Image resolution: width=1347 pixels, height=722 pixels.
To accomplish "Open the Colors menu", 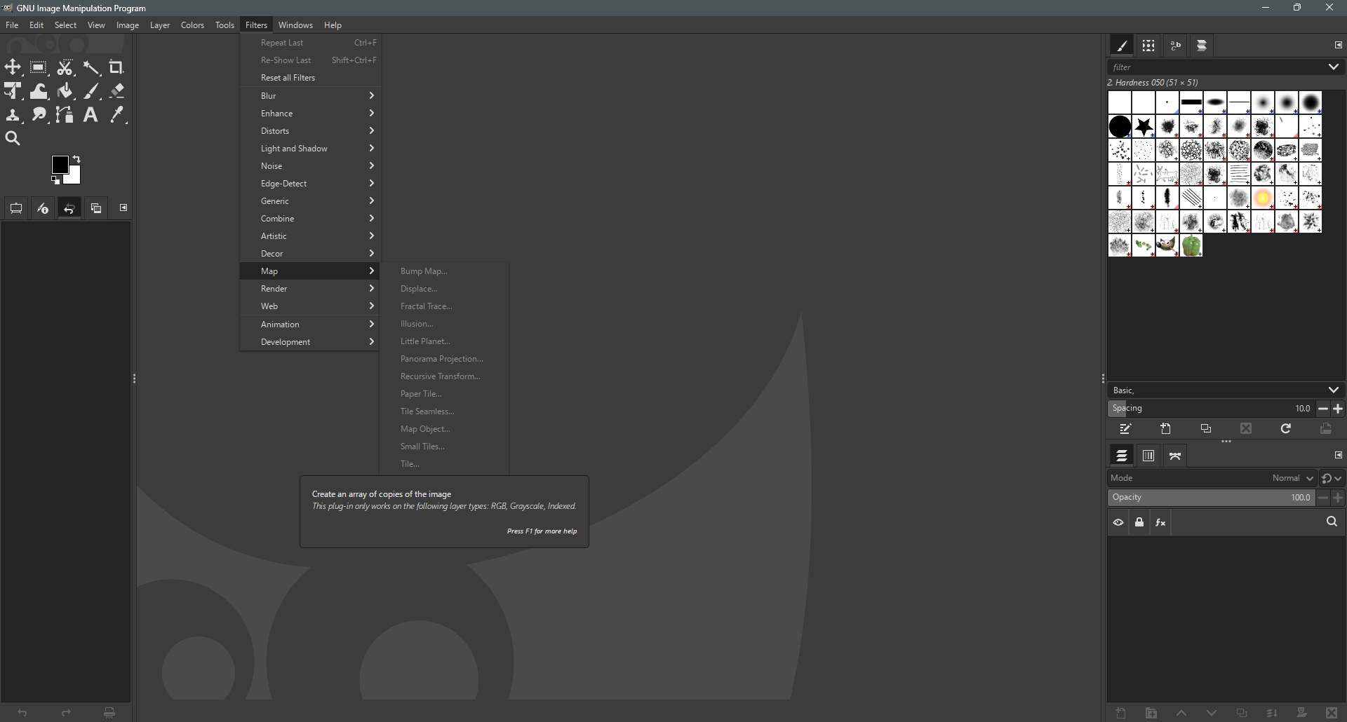I will pyautogui.click(x=192, y=25).
